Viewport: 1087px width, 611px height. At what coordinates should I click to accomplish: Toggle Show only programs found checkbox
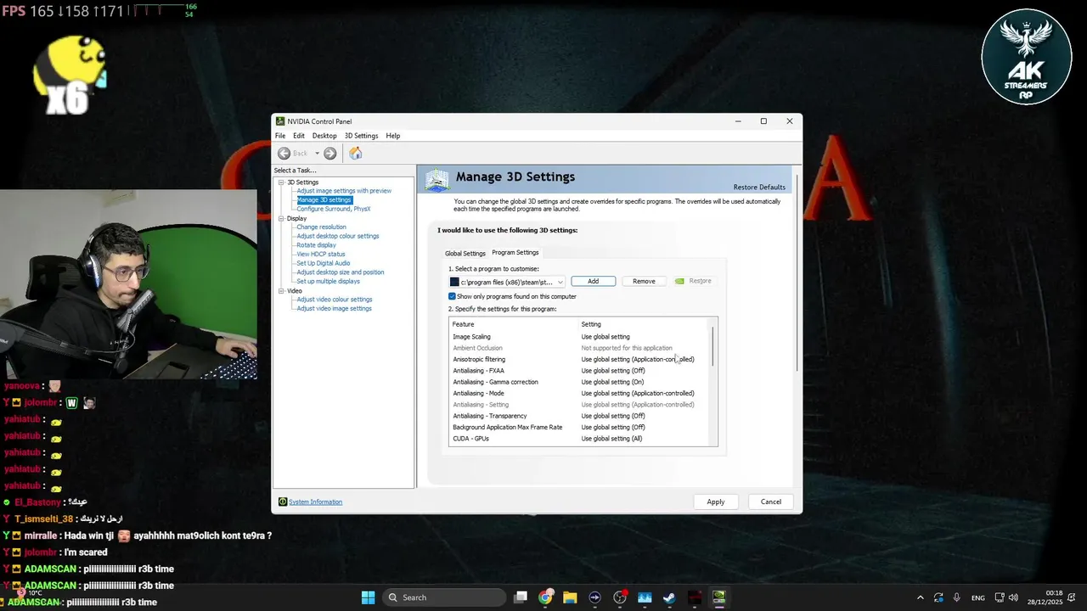point(452,296)
